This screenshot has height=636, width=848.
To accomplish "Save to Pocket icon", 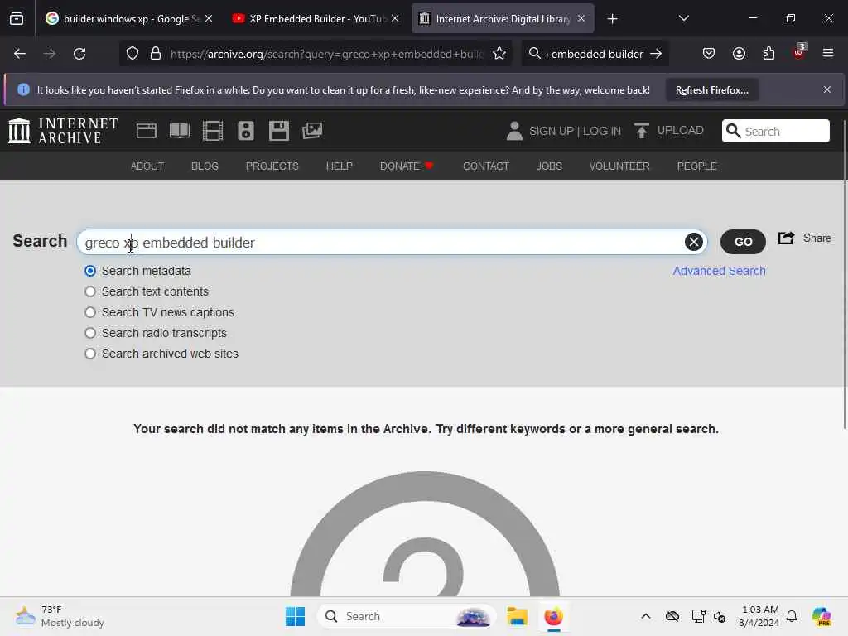I will [x=709, y=54].
